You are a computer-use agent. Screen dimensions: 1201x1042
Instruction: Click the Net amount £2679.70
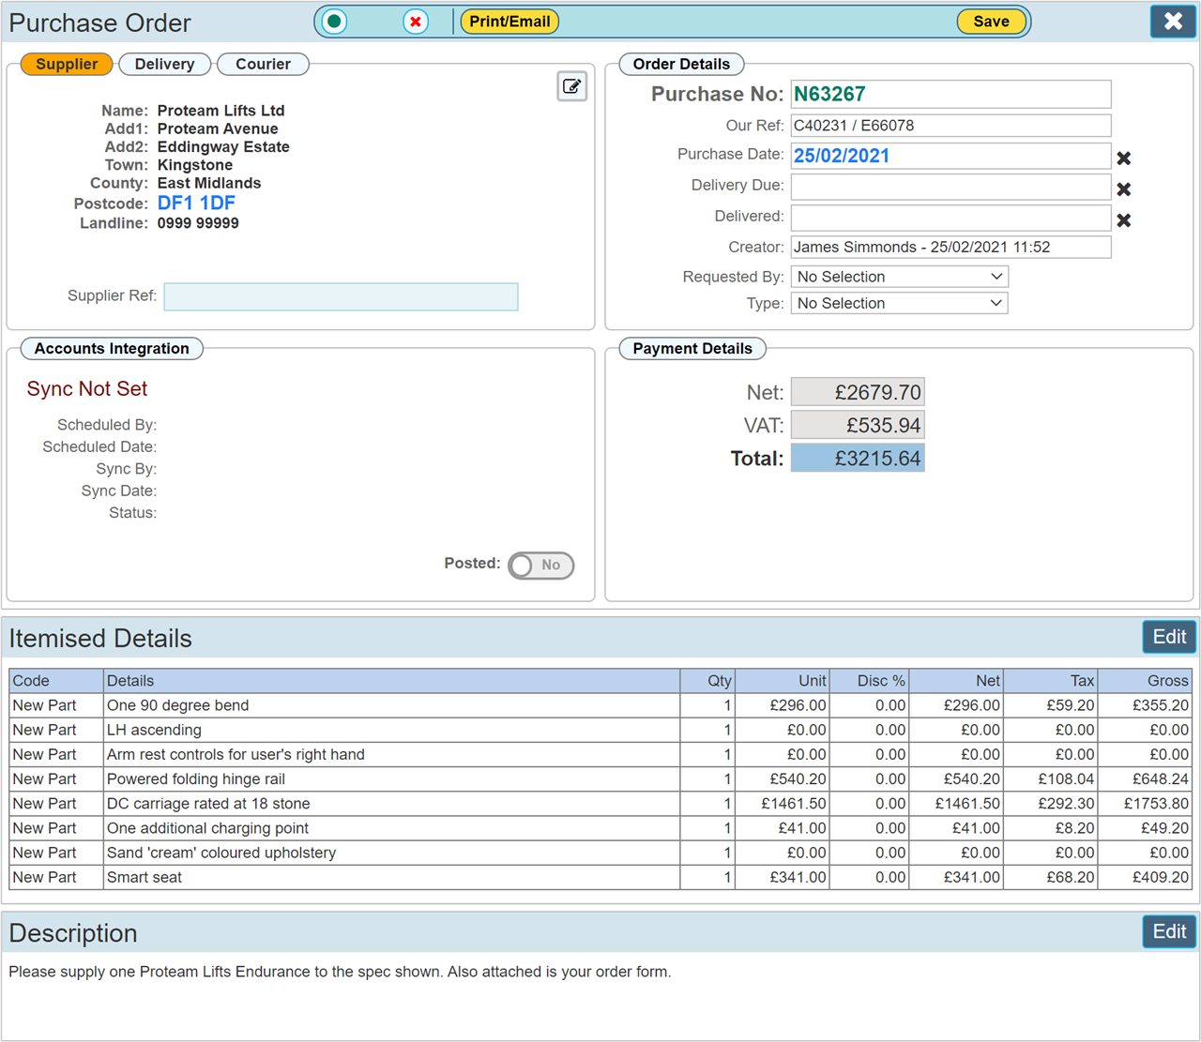coord(858,392)
